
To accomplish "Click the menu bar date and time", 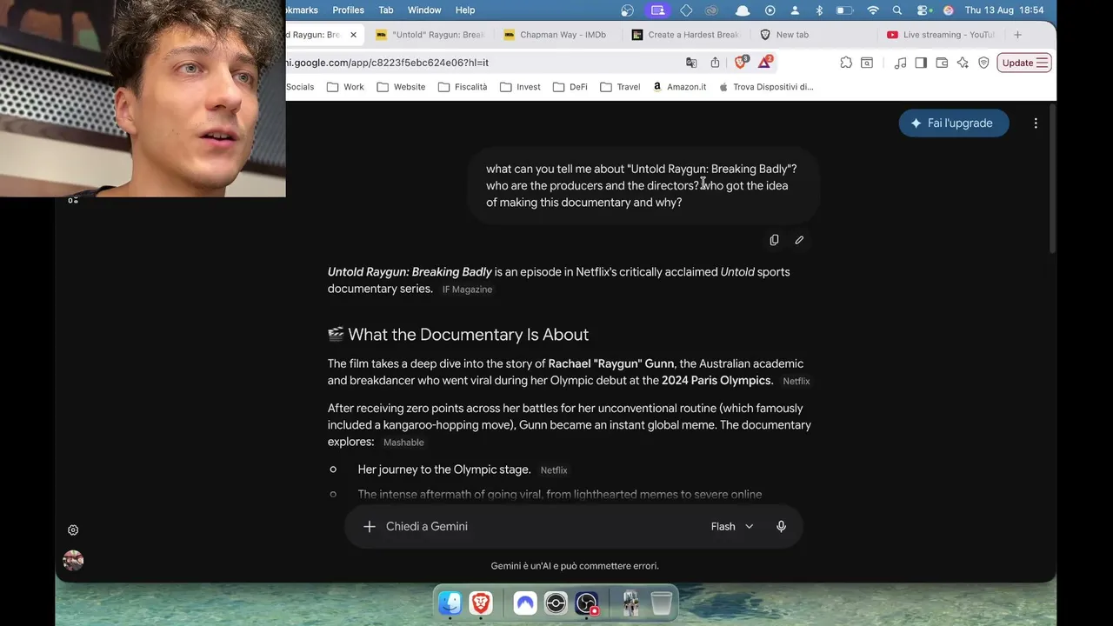I will [x=1004, y=10].
